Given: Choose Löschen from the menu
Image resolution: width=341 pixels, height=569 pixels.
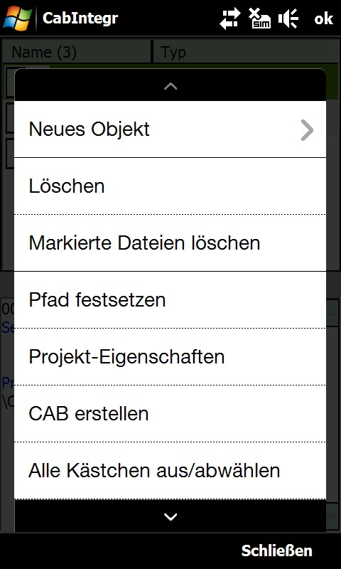Looking at the screenshot, I should click(170, 186).
